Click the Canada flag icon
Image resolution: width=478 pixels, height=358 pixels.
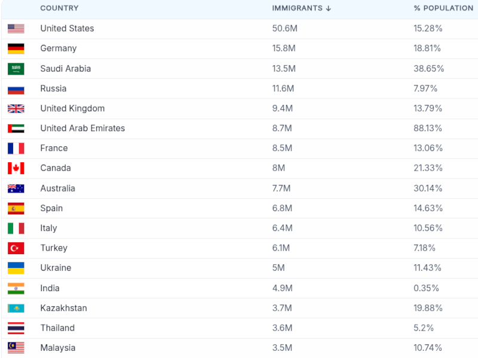tap(16, 168)
